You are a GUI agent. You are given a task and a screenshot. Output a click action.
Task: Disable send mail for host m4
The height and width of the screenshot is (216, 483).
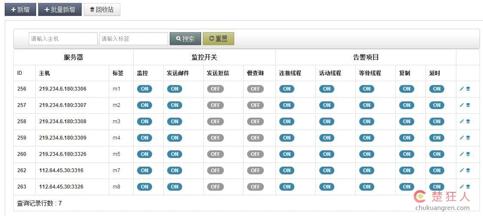[174, 138]
